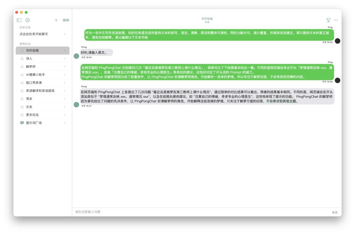Viewport: 355px width, 234px height.
Task: Click chevron on 女友 row
Action: [x=65, y=107]
